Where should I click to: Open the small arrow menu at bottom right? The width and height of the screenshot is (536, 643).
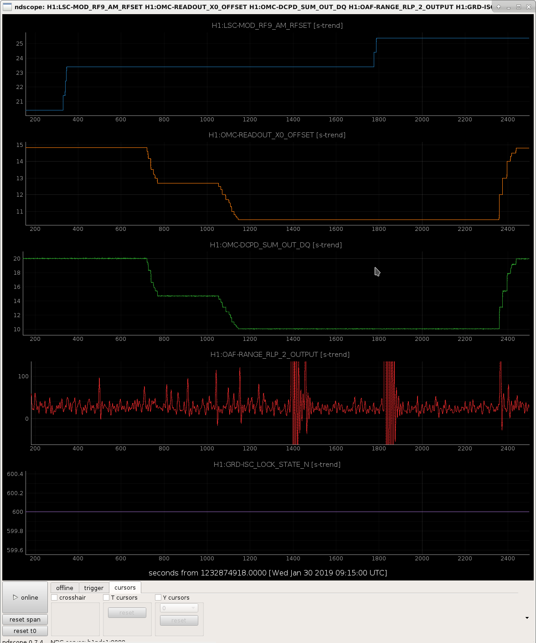(527, 618)
